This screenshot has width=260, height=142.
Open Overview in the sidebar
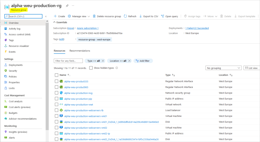pyautogui.click(x=23, y=23)
